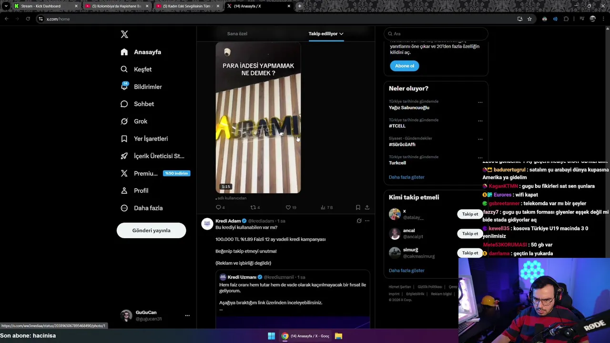Screen dimensions: 610x343
Task: Open Premium in the sidebar
Action: [x=155, y=173]
